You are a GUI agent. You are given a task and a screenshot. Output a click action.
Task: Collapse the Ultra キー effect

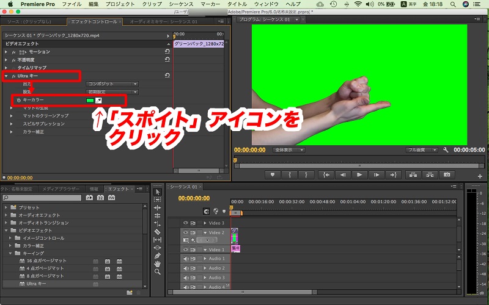(x=6, y=76)
